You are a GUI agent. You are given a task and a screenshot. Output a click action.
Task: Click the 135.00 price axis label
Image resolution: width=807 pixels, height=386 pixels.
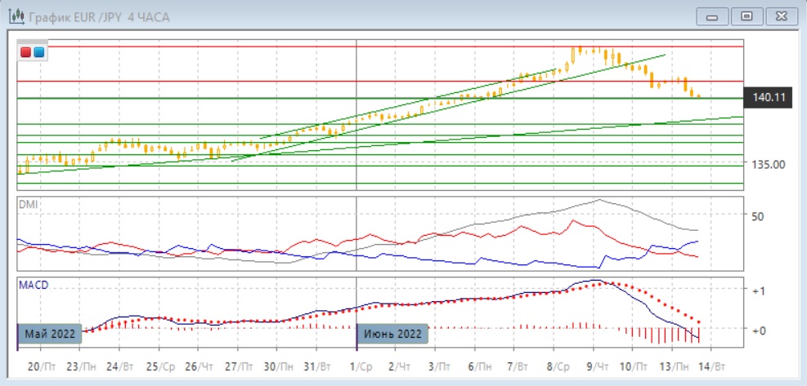click(768, 164)
